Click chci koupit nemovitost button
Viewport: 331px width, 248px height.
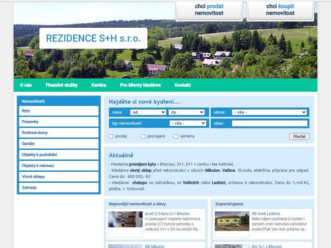coord(280,10)
